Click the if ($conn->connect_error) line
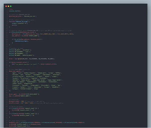Image resolution: width=151 pixels, height=128 pixels. (19, 62)
